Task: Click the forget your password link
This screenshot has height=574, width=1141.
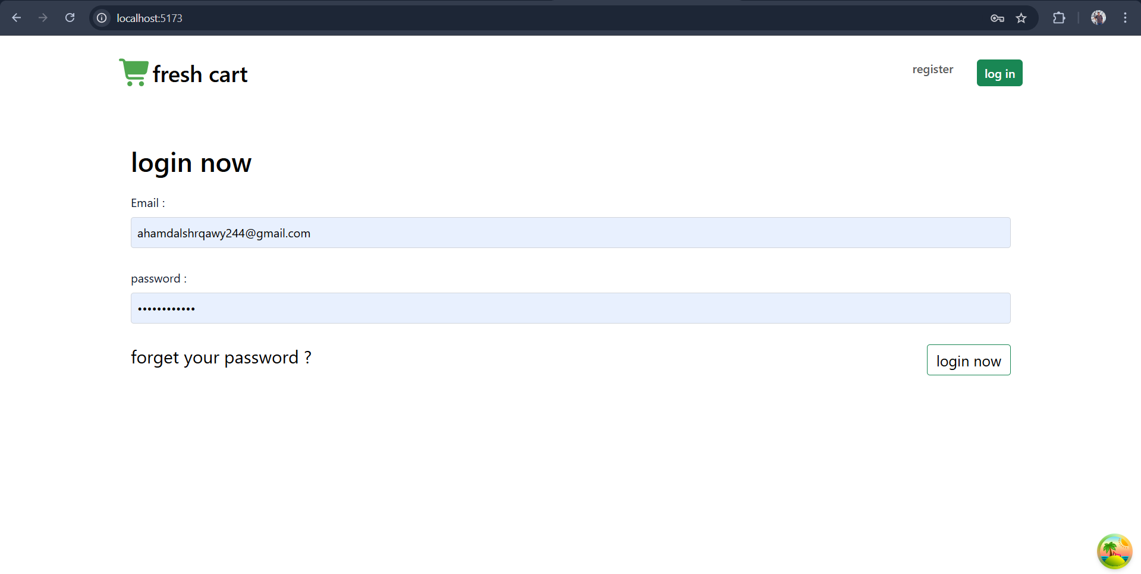Action: click(221, 357)
